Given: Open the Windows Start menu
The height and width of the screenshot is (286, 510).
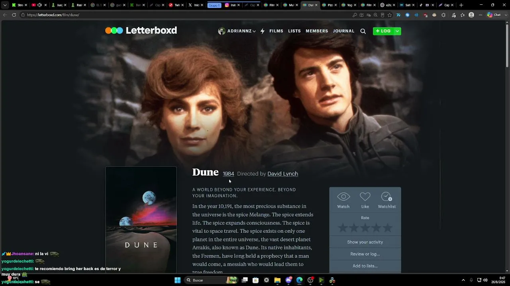Looking at the screenshot, I should 177,280.
